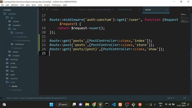Go to next tab with right arrow
The width and height of the screenshot is (192, 108).
[47, 9]
